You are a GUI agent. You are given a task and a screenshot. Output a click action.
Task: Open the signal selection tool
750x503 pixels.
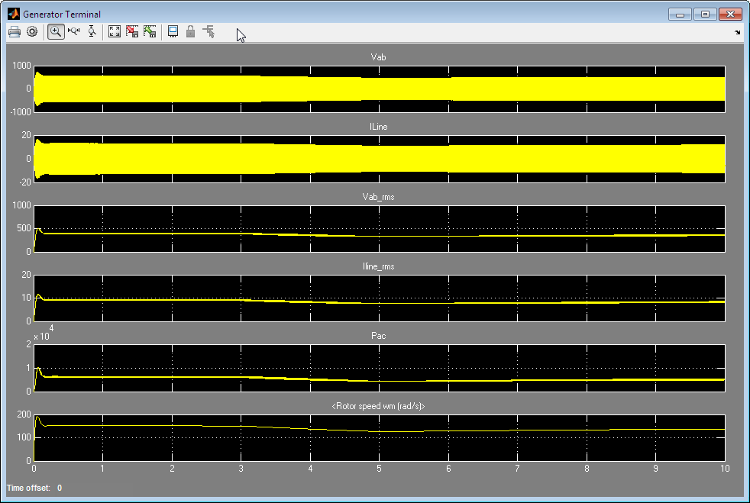coord(209,31)
